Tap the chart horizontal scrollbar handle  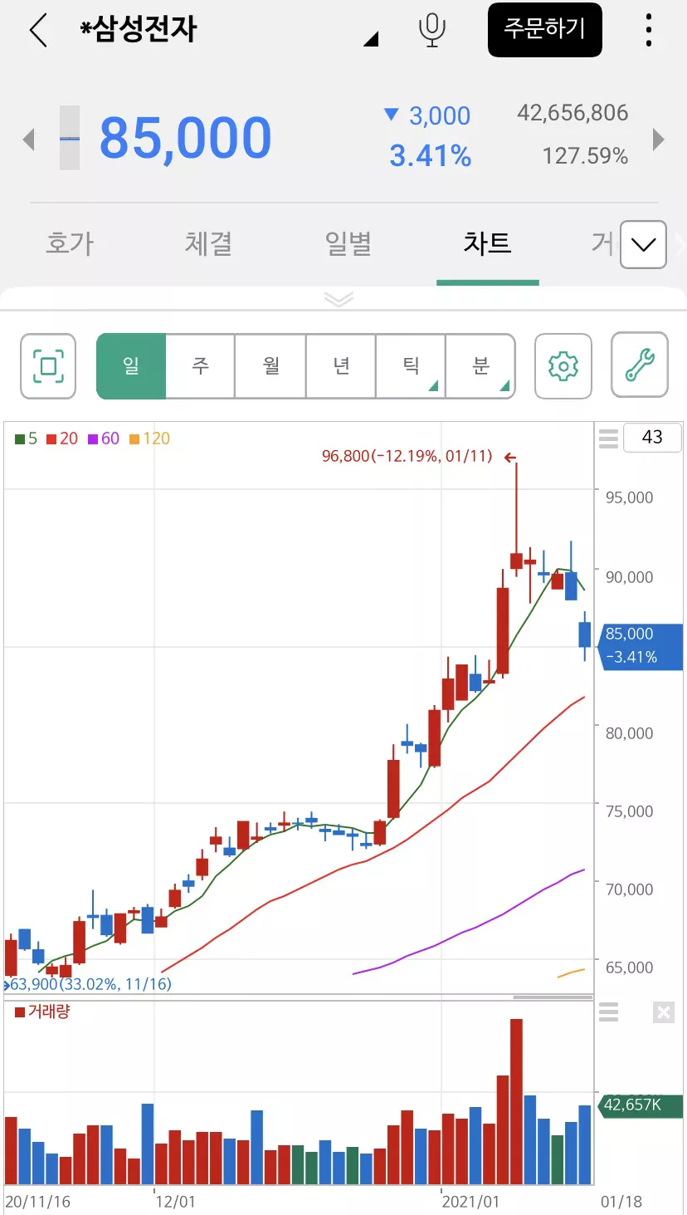(x=553, y=997)
